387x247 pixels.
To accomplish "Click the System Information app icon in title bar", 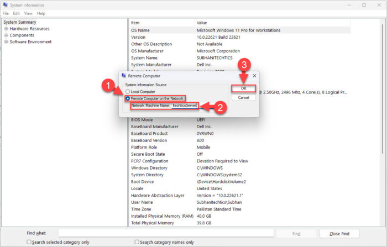I will (6, 4).
